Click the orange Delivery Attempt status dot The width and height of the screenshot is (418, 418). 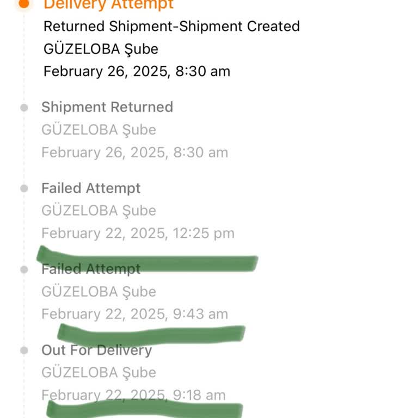click(24, 3)
